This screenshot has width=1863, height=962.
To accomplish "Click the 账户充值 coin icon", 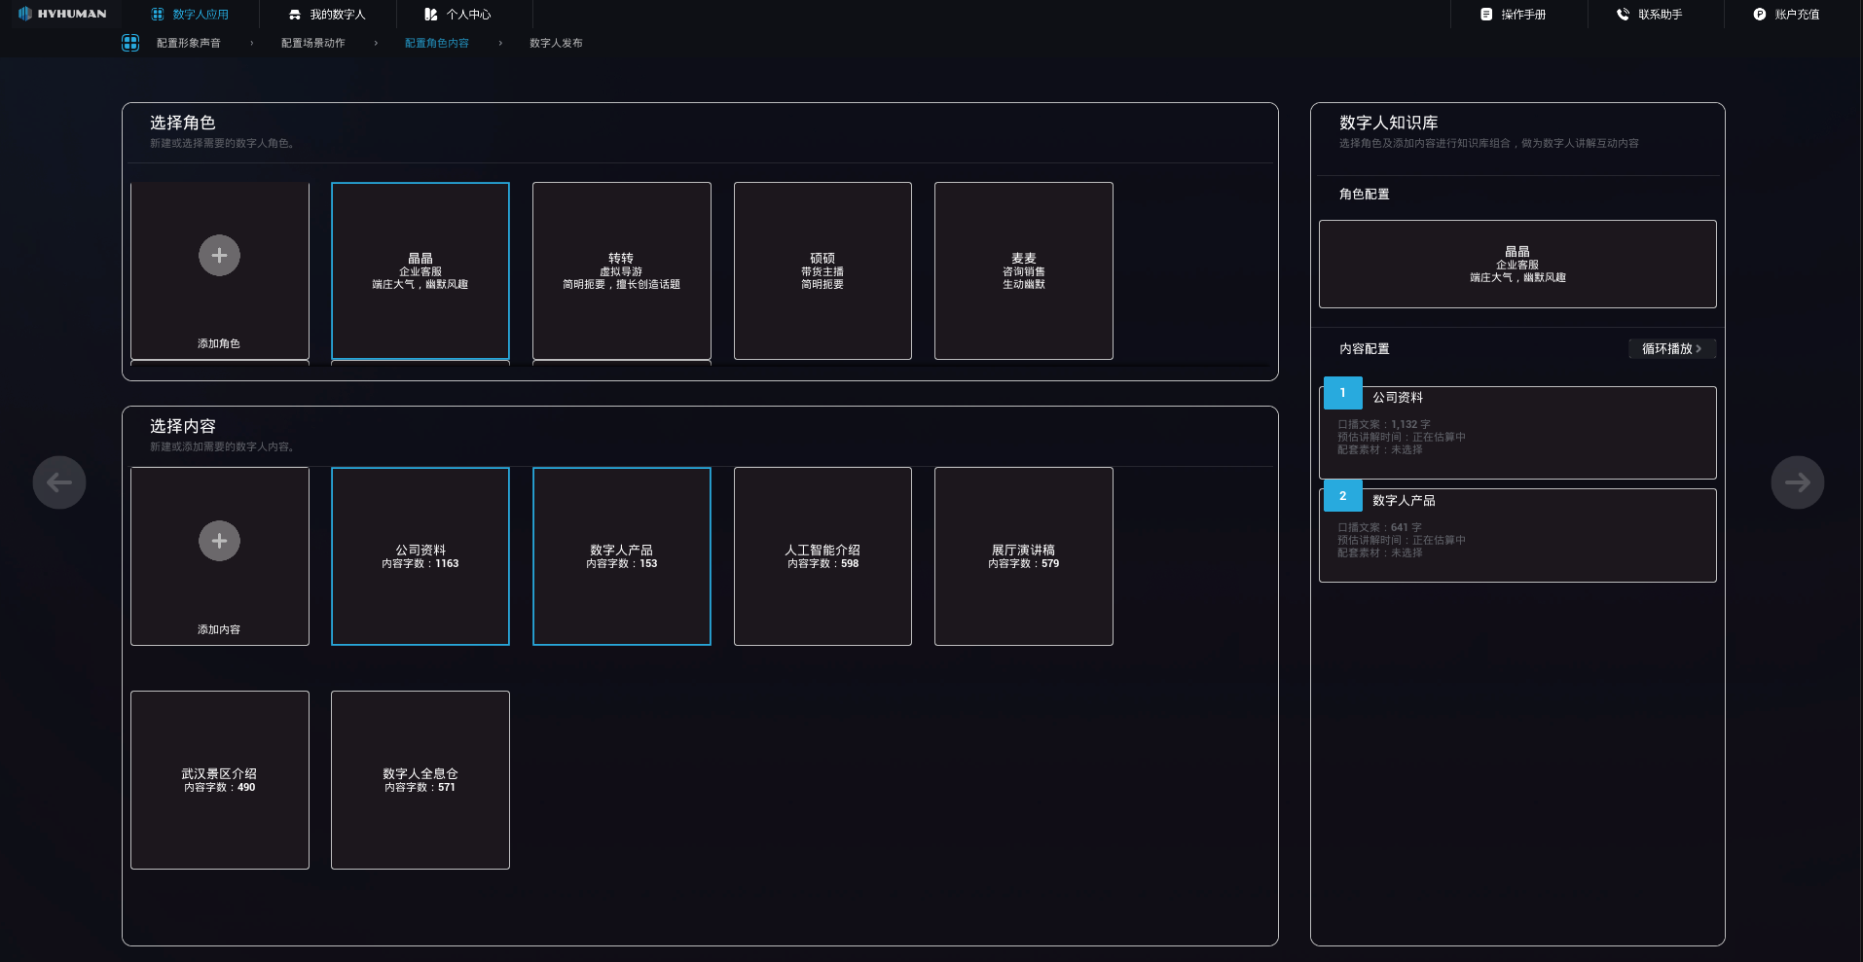I will click(1760, 15).
